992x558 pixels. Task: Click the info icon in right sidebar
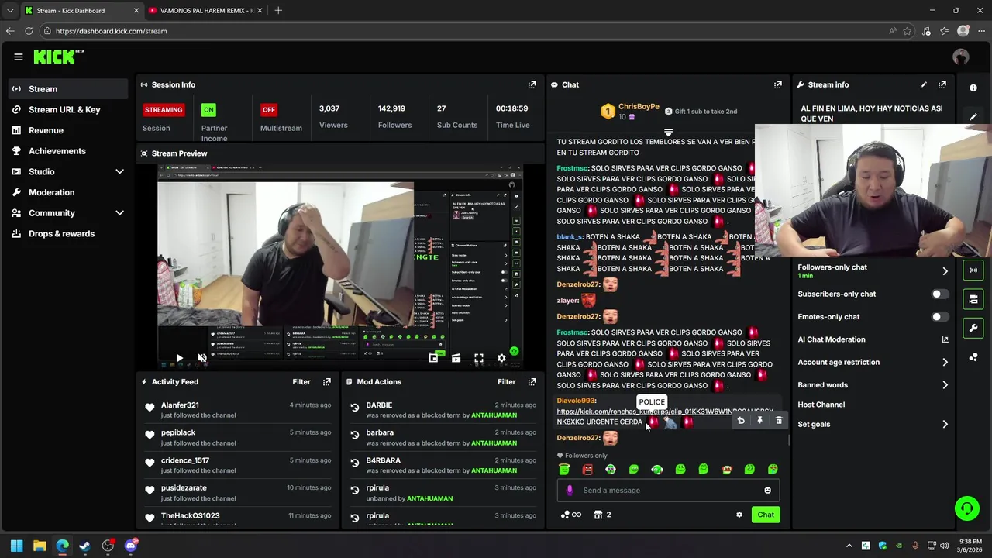point(973,88)
